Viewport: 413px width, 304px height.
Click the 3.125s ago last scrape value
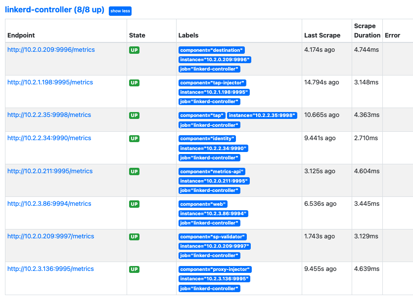tap(320, 171)
